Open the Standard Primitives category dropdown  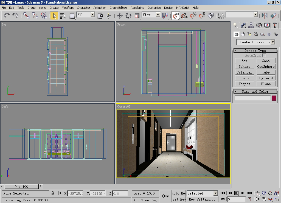272,42
